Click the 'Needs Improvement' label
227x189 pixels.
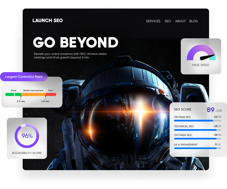coord(33,90)
